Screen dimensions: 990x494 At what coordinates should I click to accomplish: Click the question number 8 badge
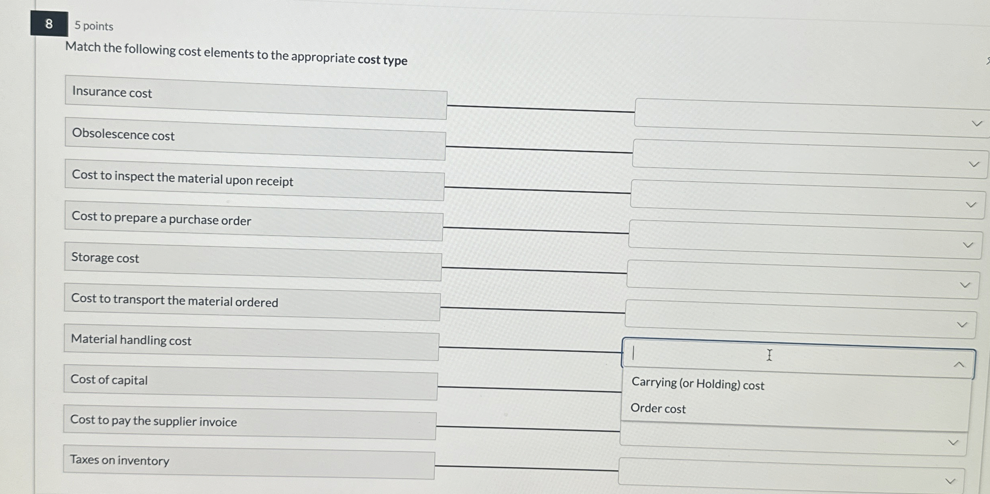[x=48, y=25]
